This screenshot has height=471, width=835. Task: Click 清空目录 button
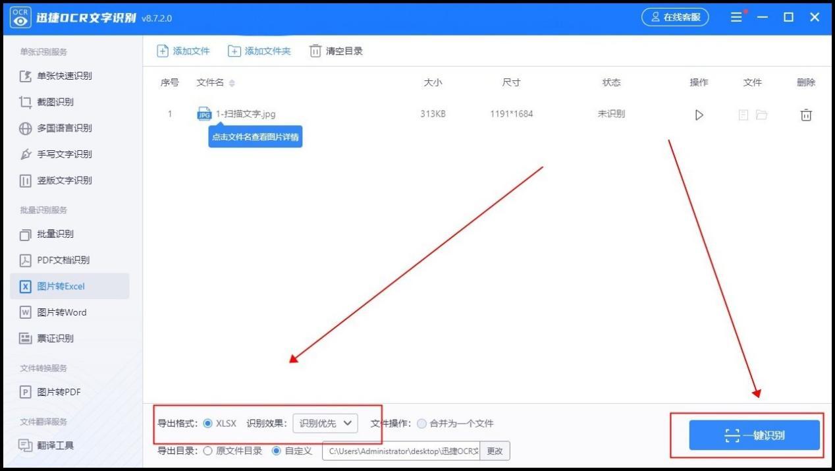(336, 51)
